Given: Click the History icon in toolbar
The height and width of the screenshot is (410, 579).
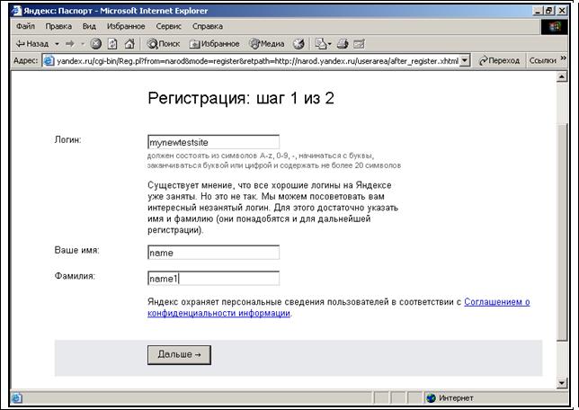Looking at the screenshot, I should [x=298, y=44].
